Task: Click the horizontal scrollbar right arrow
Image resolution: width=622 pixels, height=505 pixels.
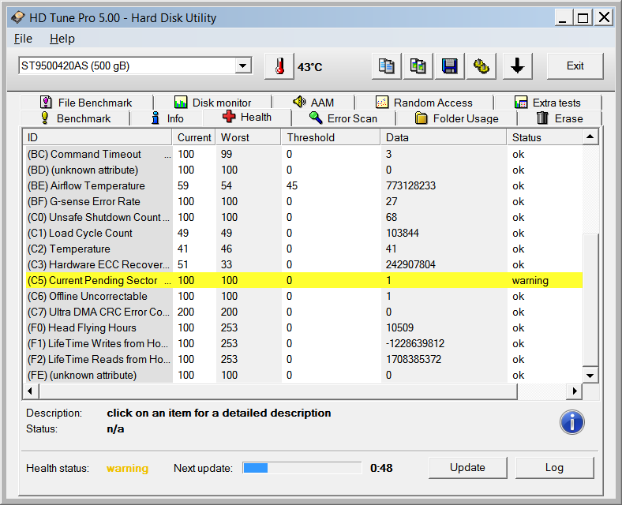Action: (575, 391)
